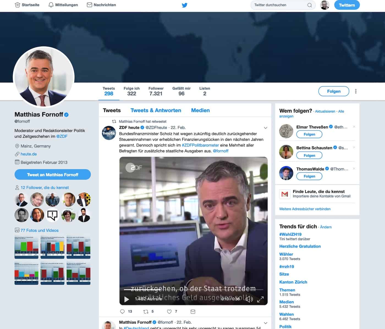Follow Bettina Schausten
The width and height of the screenshot is (385, 329).
point(309,156)
